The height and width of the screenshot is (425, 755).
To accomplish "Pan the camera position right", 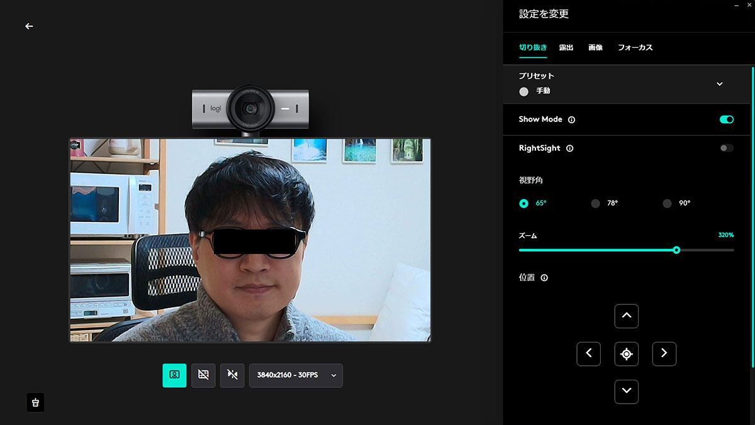I will (x=664, y=354).
